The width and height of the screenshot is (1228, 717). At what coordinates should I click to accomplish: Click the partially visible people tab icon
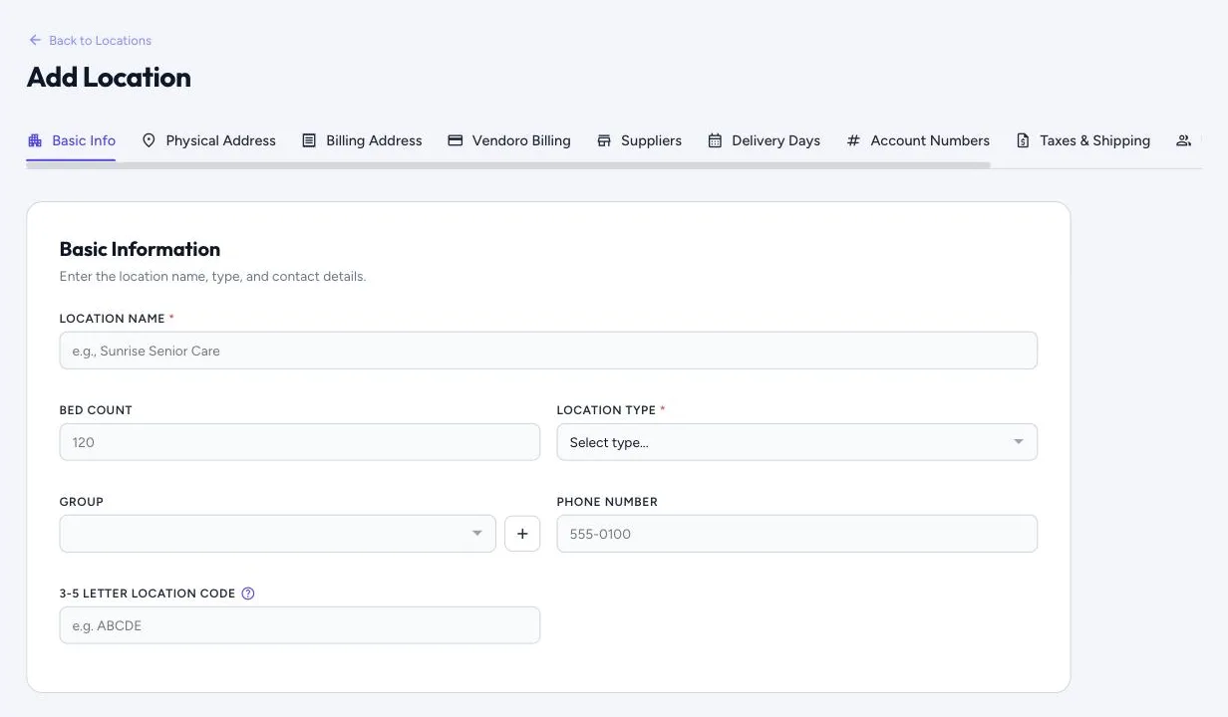coord(1183,140)
